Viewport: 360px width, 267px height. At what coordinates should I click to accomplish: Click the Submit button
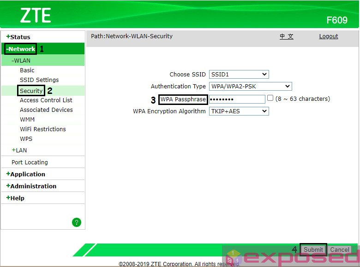tap(313, 250)
